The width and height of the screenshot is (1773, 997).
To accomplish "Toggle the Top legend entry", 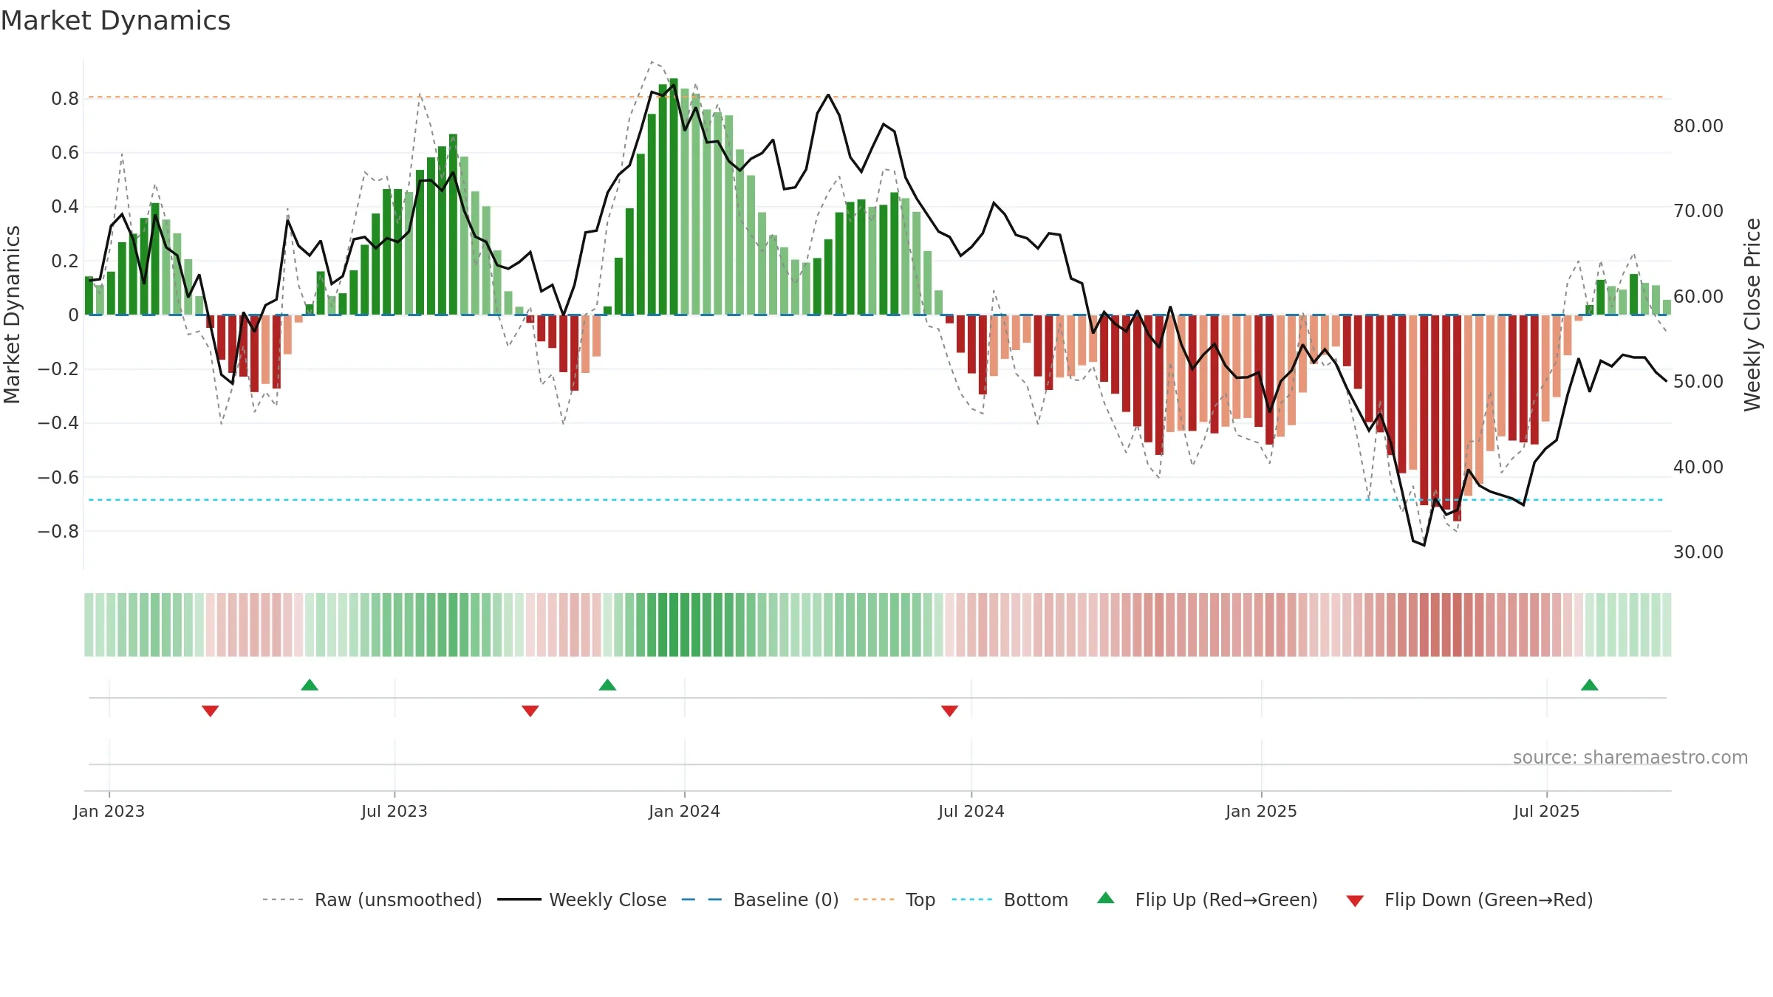I will coord(894,900).
